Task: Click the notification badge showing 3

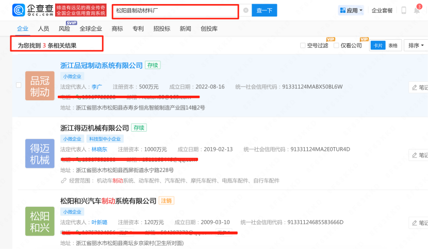Action: 419,7
